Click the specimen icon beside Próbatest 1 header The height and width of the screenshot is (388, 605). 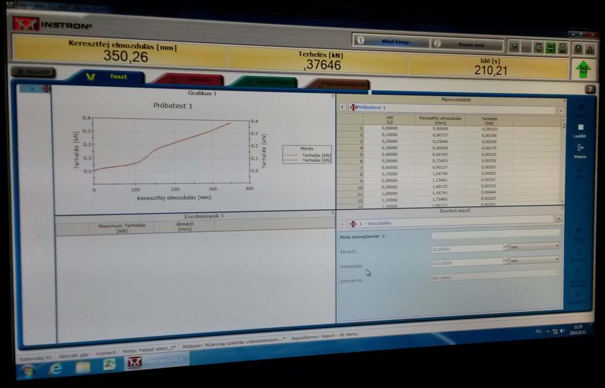(352, 107)
